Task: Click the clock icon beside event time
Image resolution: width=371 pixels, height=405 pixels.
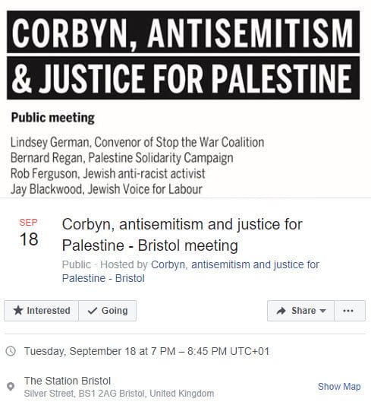Action: point(11,351)
